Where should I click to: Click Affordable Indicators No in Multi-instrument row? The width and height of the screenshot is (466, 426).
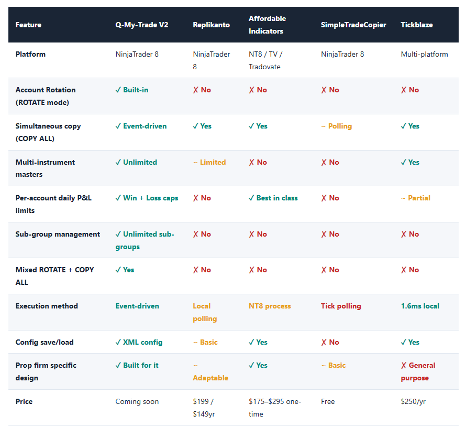pos(258,162)
